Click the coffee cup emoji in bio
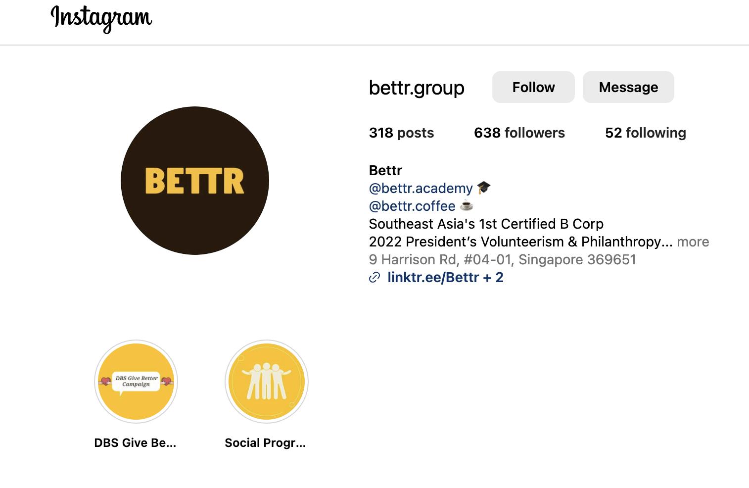This screenshot has width=749, height=488. (x=467, y=205)
